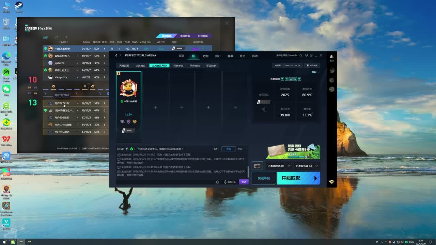Open the Microsoft Edge desktop shortcut

[6, 58]
